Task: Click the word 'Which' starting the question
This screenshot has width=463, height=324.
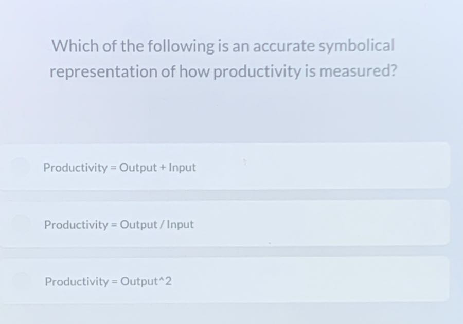Action: coord(75,46)
